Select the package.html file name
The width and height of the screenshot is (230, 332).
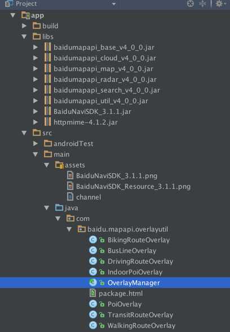[121, 294]
